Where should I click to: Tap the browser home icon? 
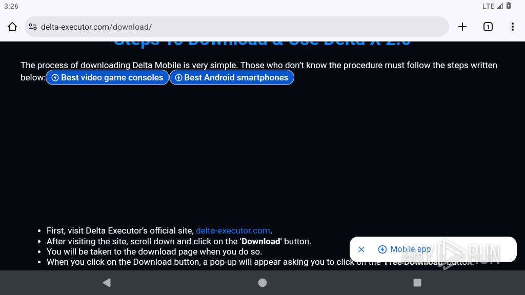tap(12, 27)
